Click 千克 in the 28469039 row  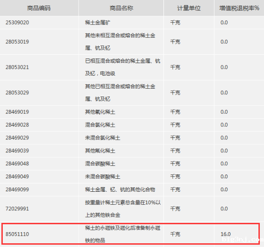175,150
